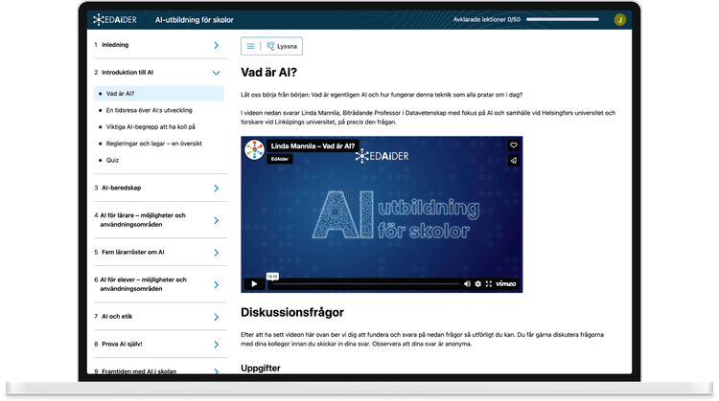Open the video settings gear

tap(478, 283)
